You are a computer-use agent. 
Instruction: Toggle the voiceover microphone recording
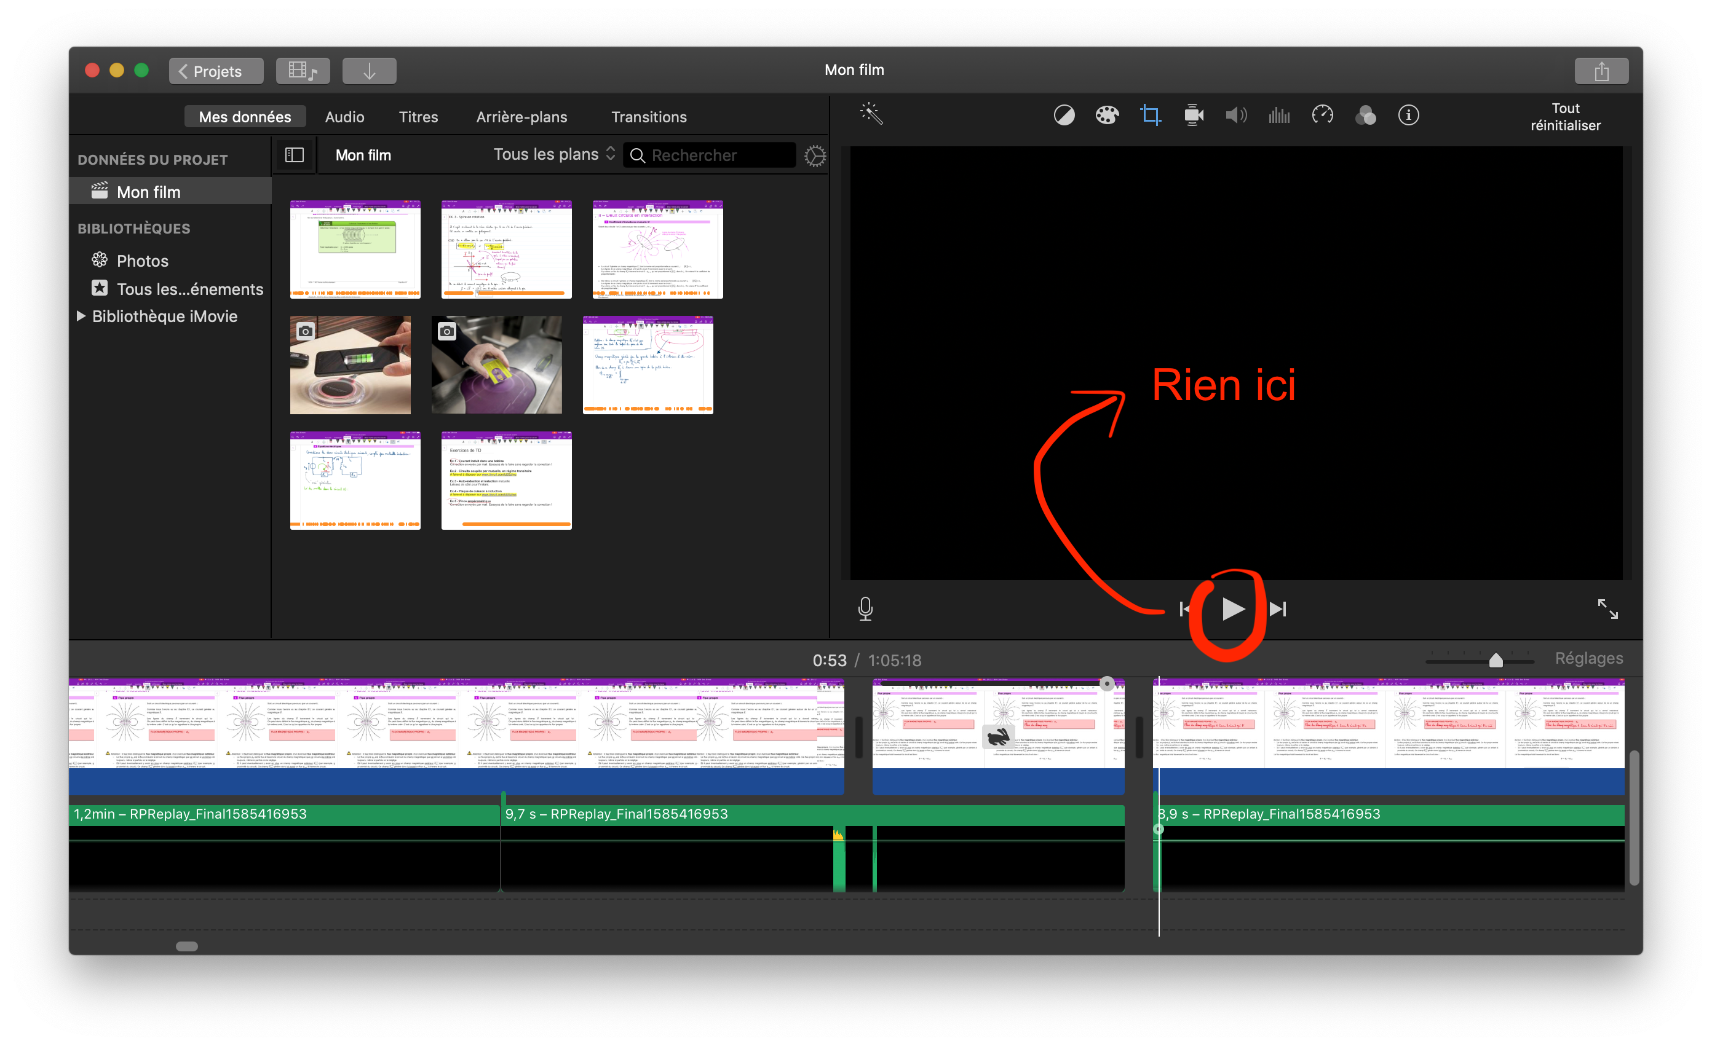(x=865, y=609)
